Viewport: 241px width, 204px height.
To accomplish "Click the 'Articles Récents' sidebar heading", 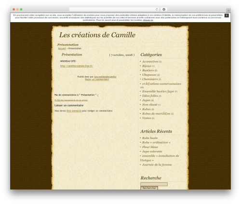I will (156, 131).
